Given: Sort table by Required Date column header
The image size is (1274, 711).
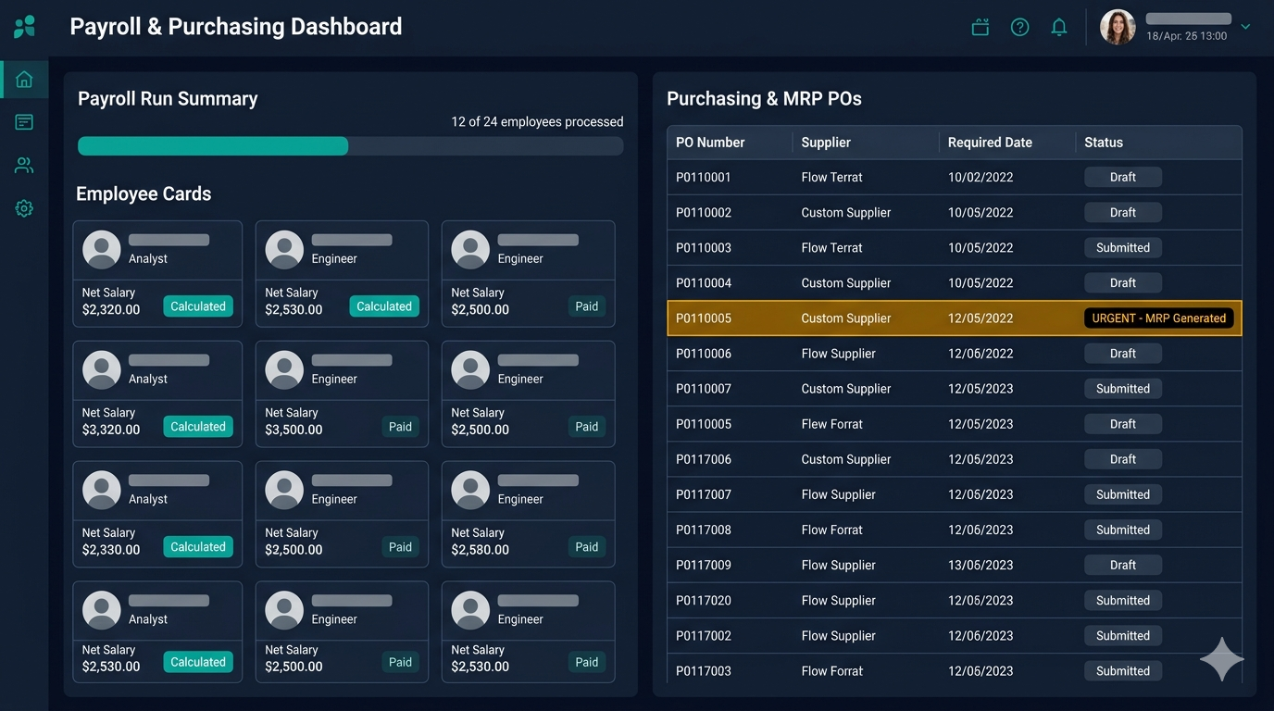Looking at the screenshot, I should (x=990, y=143).
